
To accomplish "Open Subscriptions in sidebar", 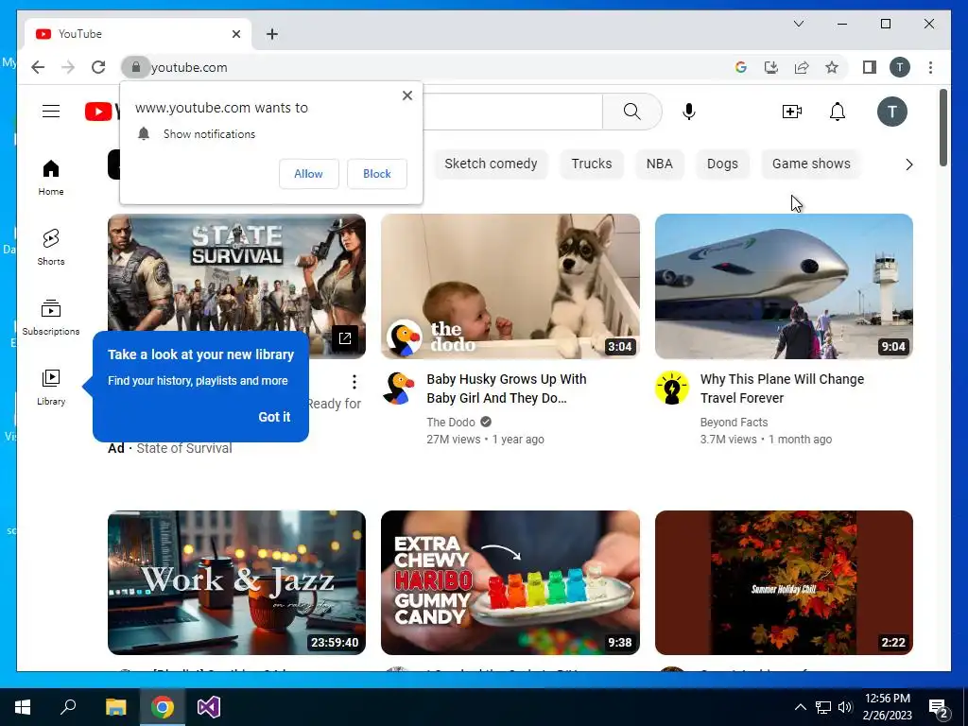I will (x=51, y=318).
